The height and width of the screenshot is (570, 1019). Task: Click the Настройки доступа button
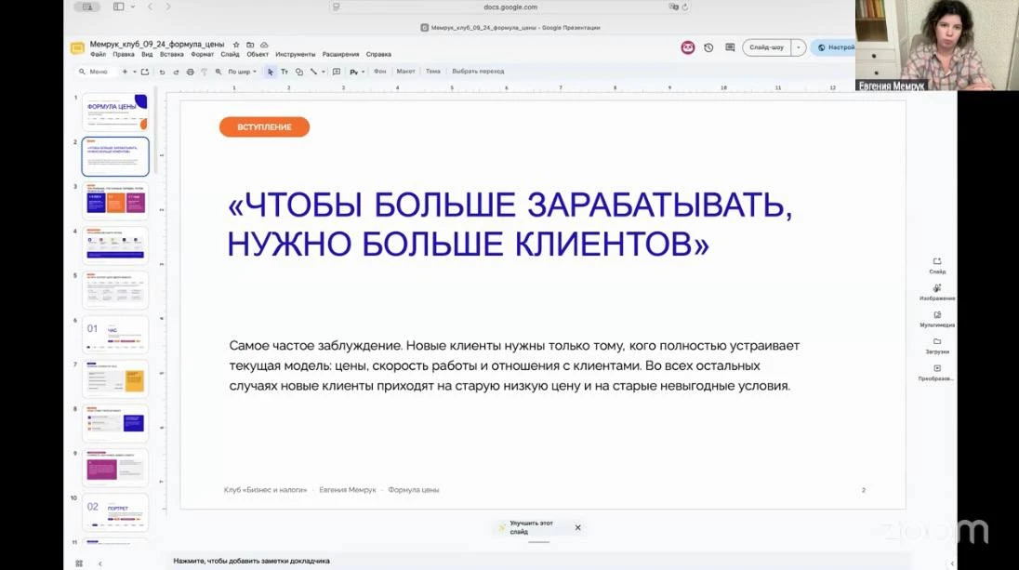pyautogui.click(x=833, y=47)
